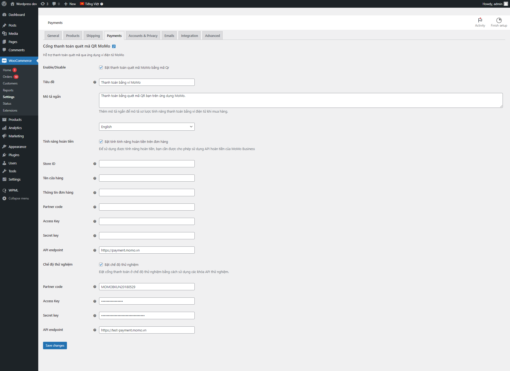Untick Bật thanh toán quét mã MoMo checkbox
This screenshot has width=510, height=371.
pos(101,67)
